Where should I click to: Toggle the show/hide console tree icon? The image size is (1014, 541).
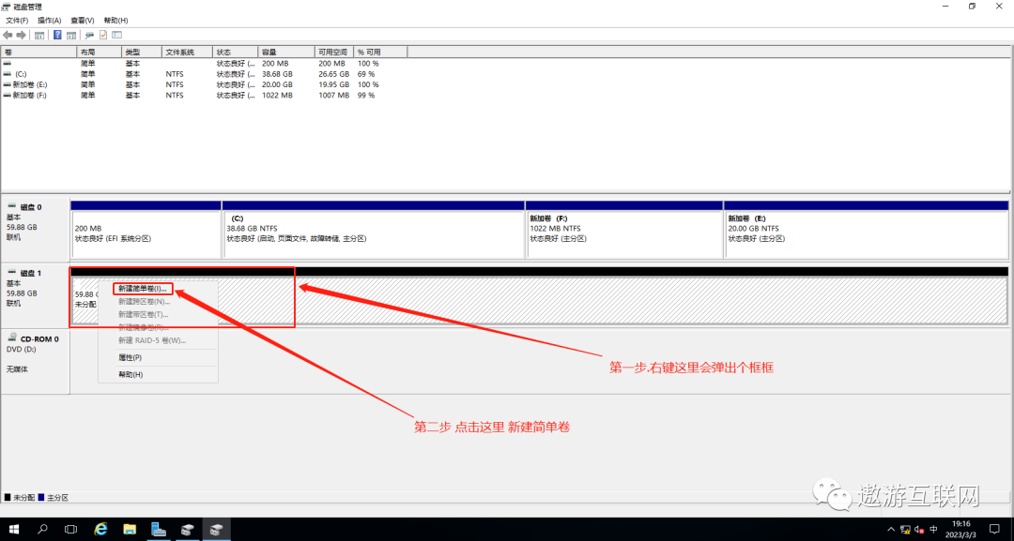39,35
